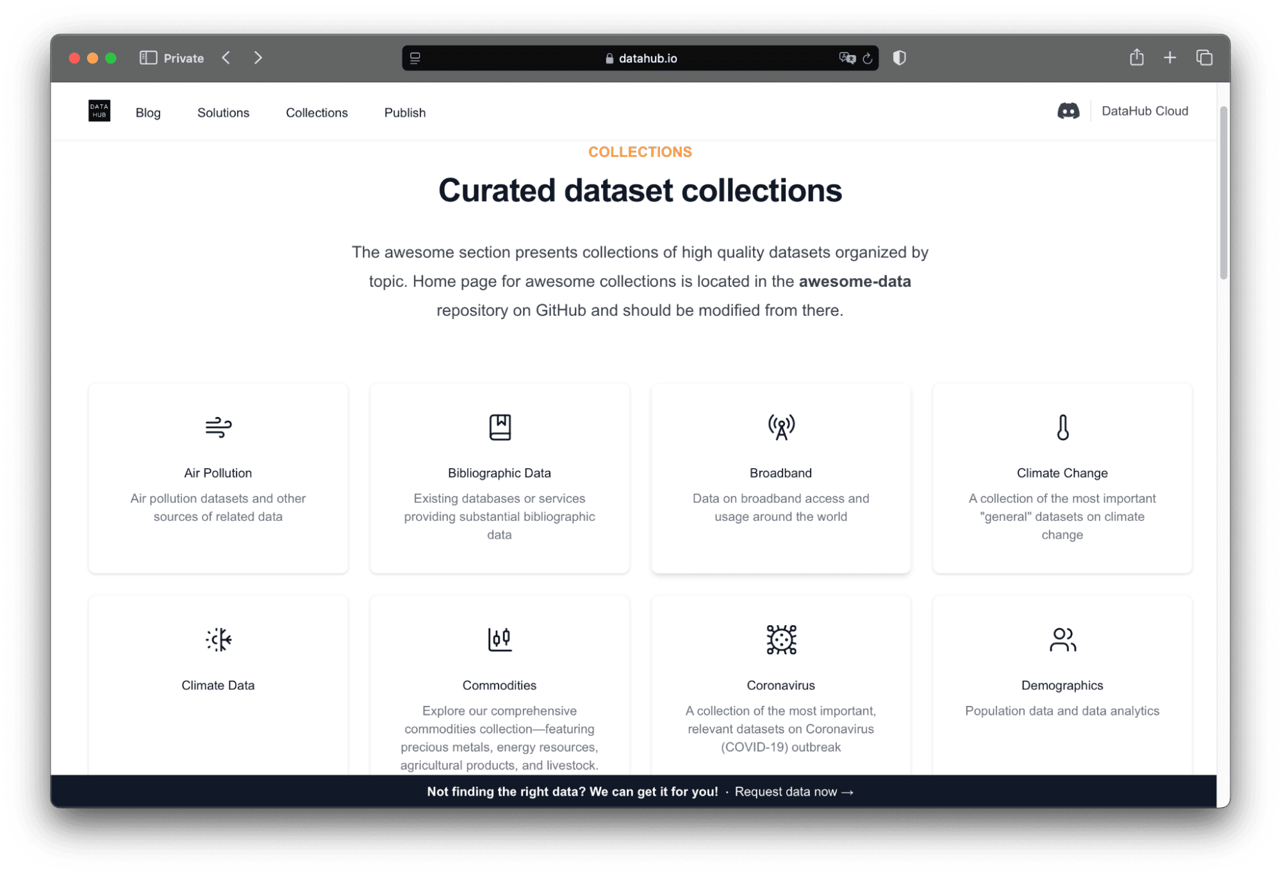This screenshot has width=1281, height=875.
Task: Open the Solutions menu
Action: point(223,113)
